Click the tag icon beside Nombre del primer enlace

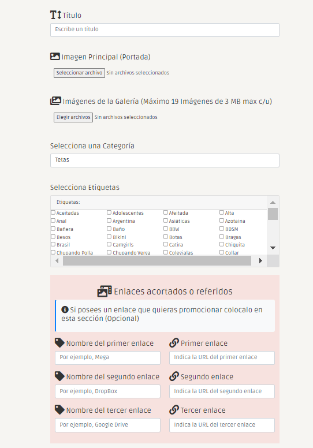point(59,342)
